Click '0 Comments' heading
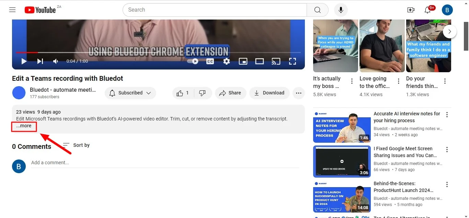Viewport: 469px width, 218px height. click(32, 146)
